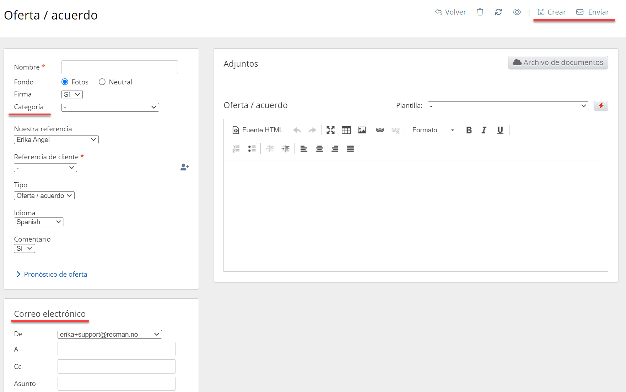Screen dimensions: 626x392
Task: Click the Nombre text field
Action: (119, 67)
